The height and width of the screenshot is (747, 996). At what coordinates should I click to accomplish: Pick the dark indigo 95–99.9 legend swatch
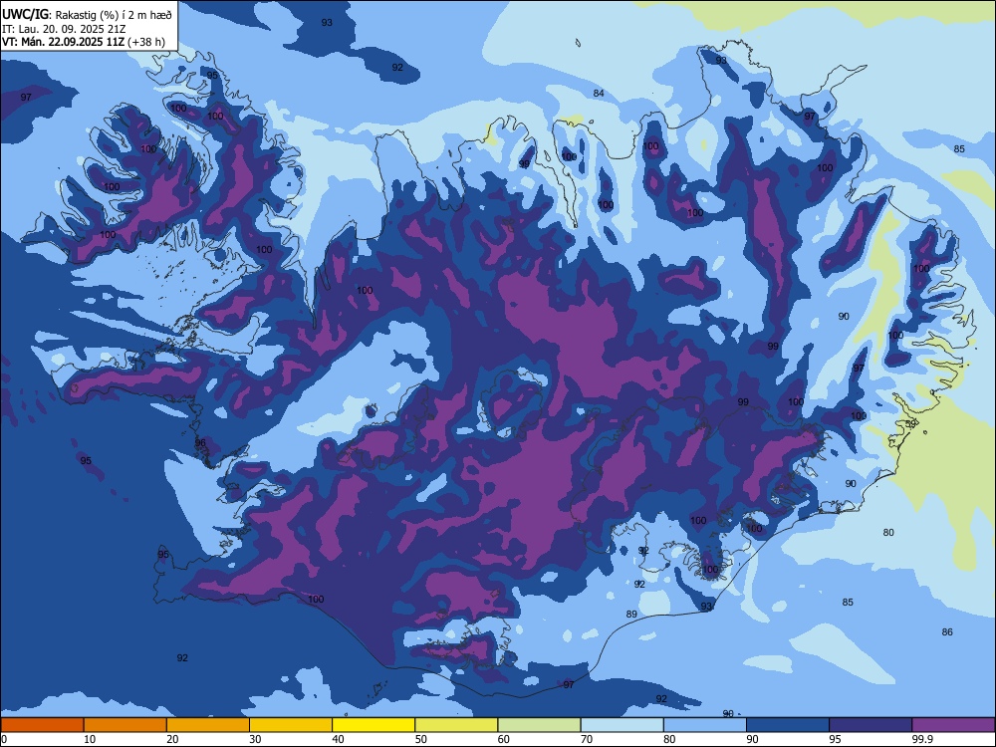tap(871, 725)
